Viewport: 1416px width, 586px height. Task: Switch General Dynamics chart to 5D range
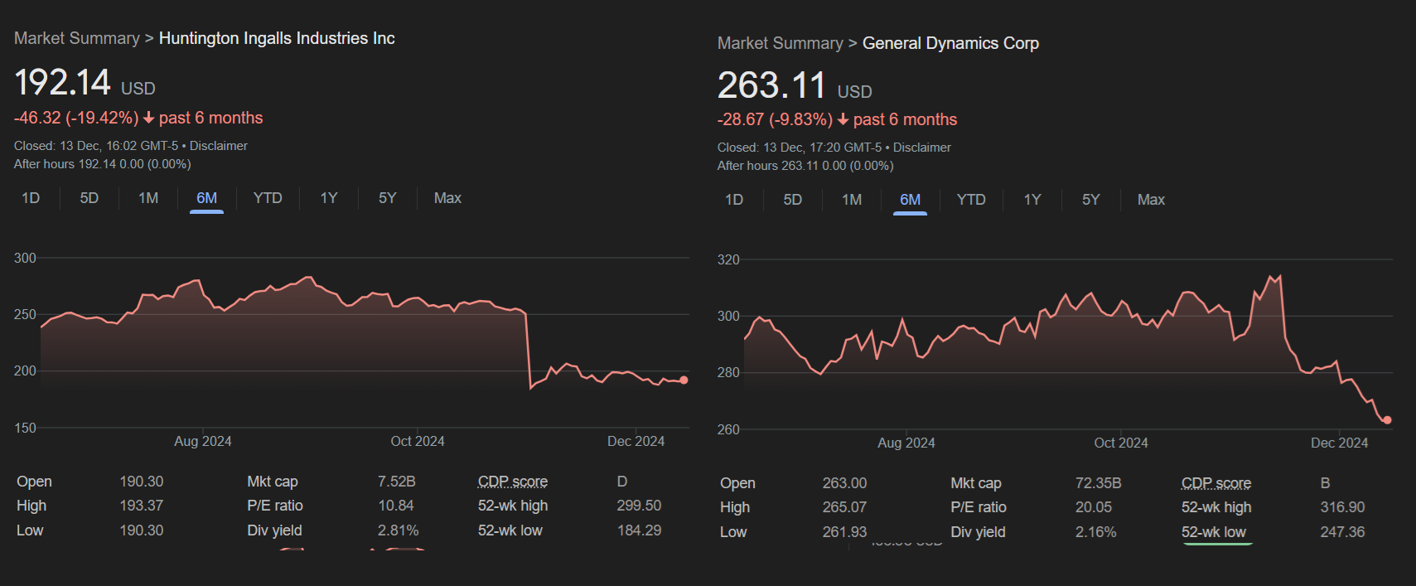pyautogui.click(x=793, y=200)
